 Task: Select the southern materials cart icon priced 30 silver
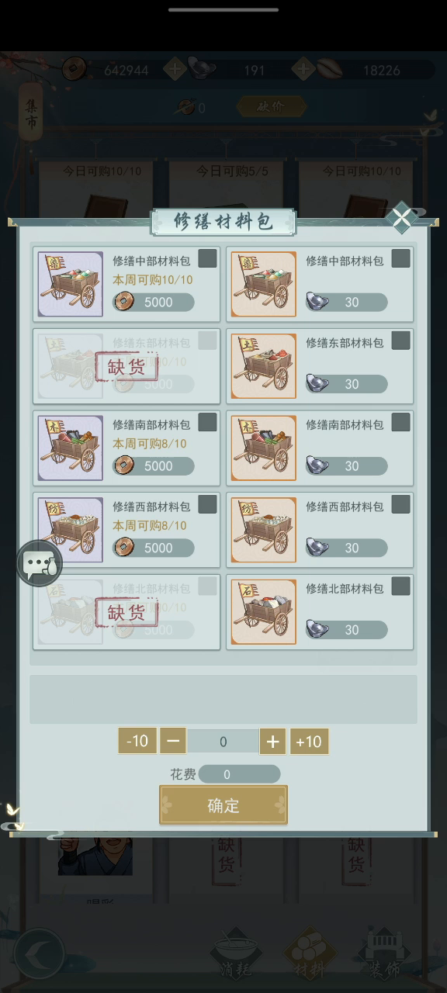(x=264, y=448)
